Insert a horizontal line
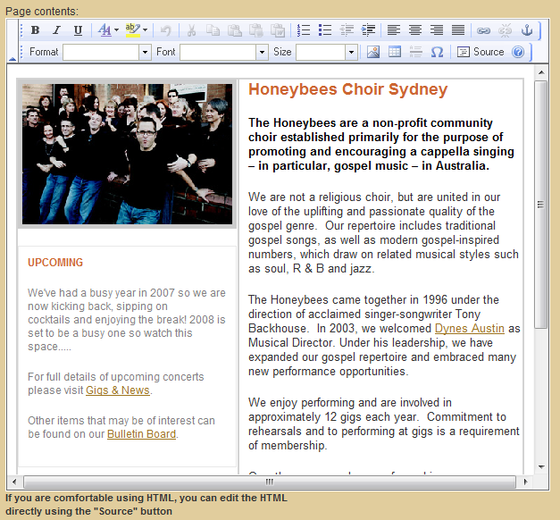The height and width of the screenshot is (520, 560). (415, 52)
